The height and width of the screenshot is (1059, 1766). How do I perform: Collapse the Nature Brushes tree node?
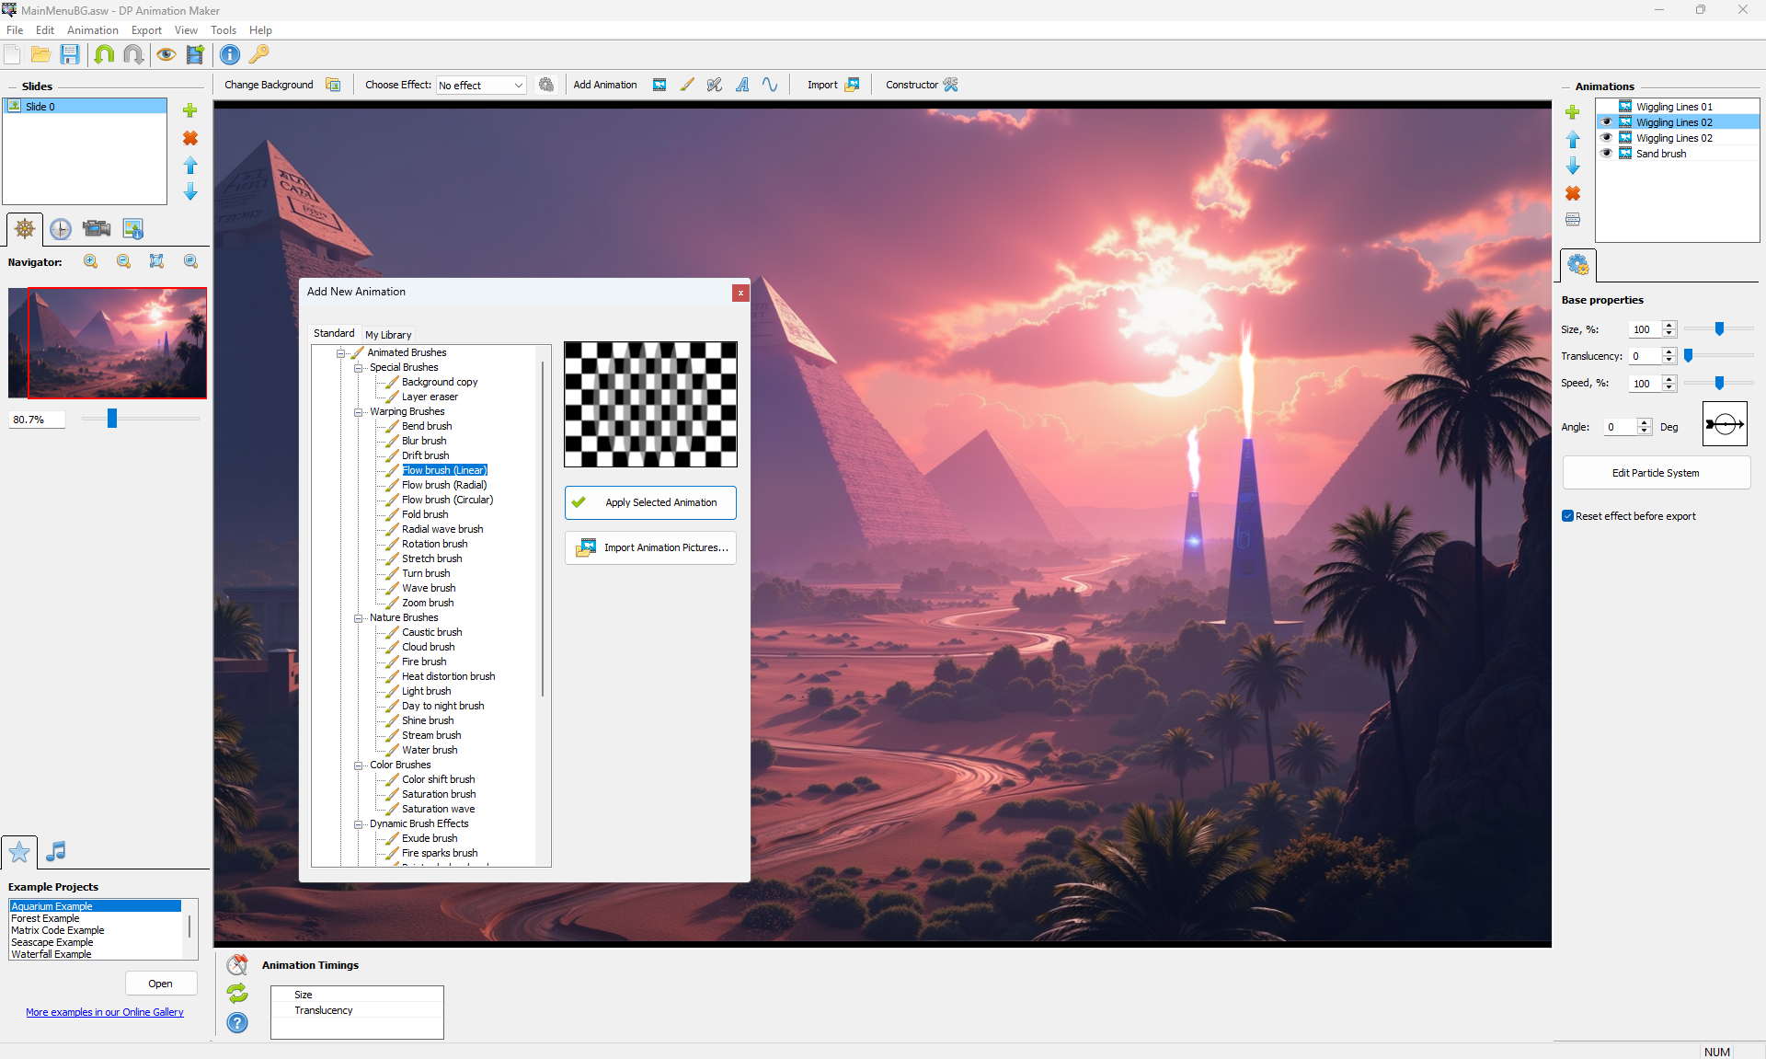(x=359, y=618)
